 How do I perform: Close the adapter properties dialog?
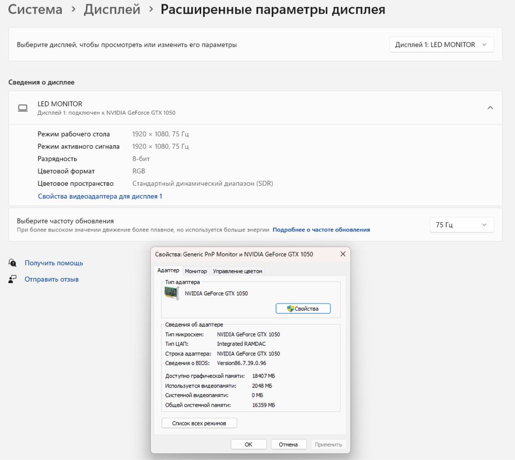click(x=343, y=254)
